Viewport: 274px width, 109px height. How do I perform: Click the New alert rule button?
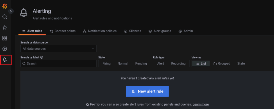click(147, 91)
